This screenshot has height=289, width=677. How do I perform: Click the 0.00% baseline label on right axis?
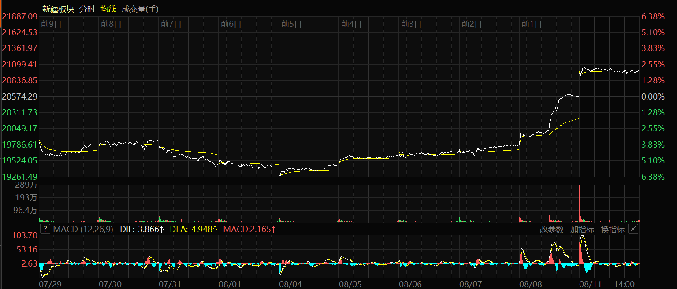pos(653,96)
